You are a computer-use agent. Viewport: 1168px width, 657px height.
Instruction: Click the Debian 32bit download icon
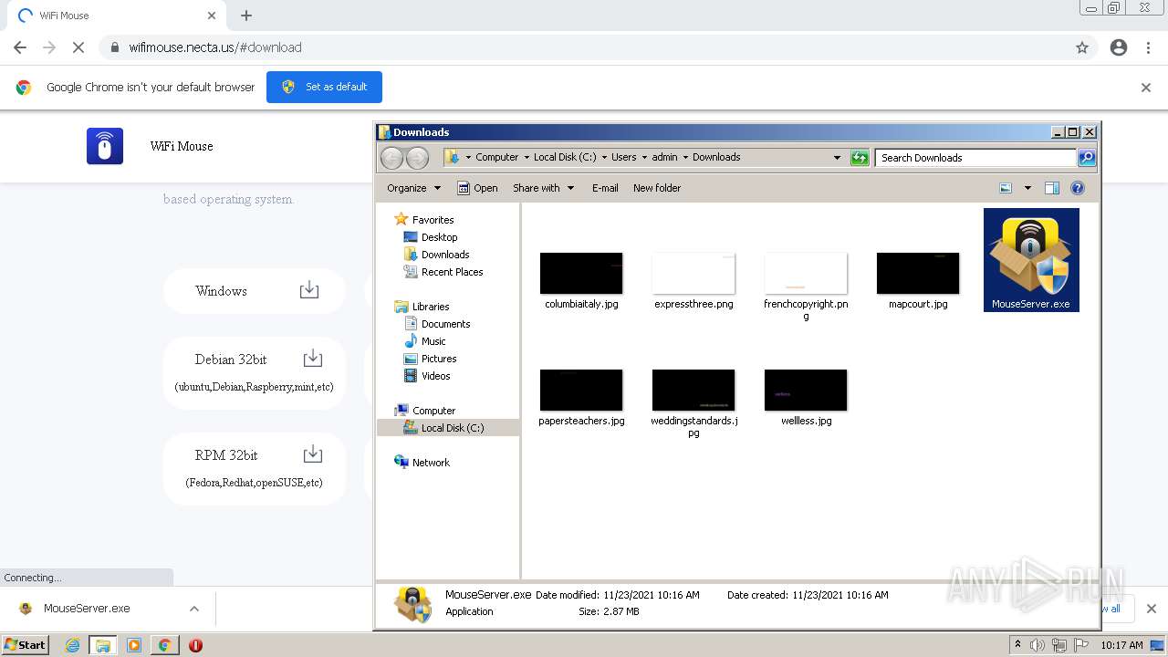tap(312, 358)
